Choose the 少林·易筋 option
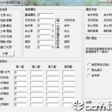This screenshot has height=112, width=112. 6,31
